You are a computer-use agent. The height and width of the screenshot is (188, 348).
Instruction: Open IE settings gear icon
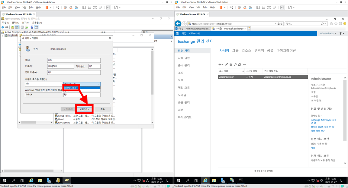click(340, 23)
